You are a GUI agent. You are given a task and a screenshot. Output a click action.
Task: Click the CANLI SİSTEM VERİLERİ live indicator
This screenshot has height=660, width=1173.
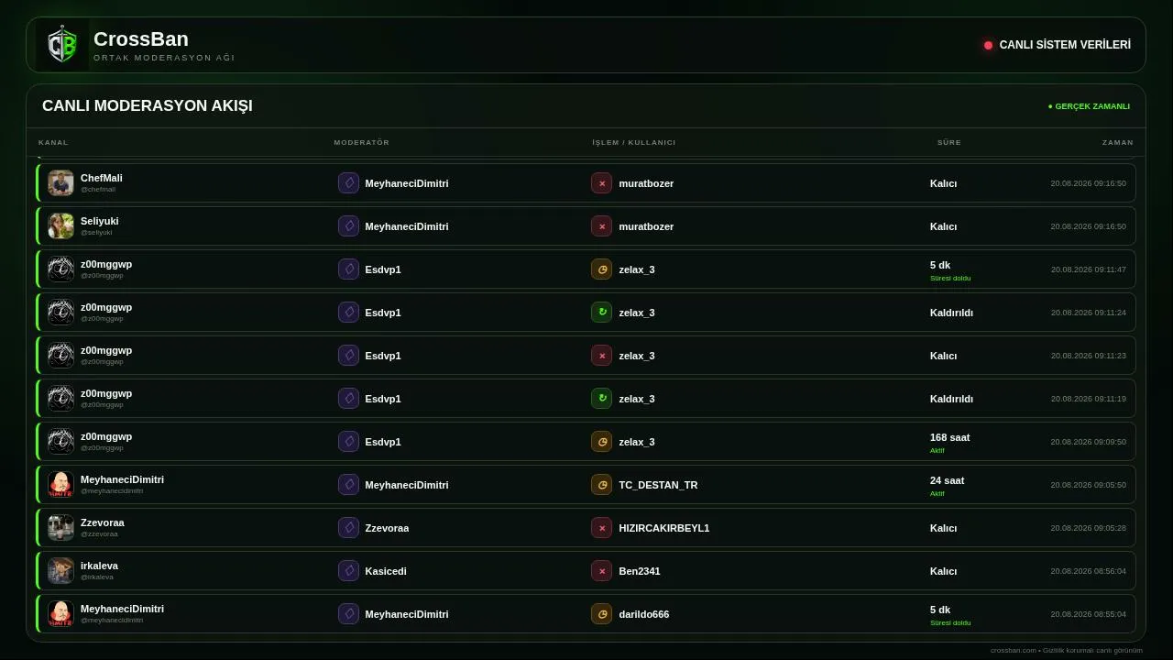click(1058, 45)
